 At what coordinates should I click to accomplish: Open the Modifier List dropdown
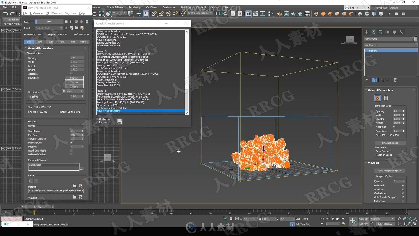tap(391, 45)
